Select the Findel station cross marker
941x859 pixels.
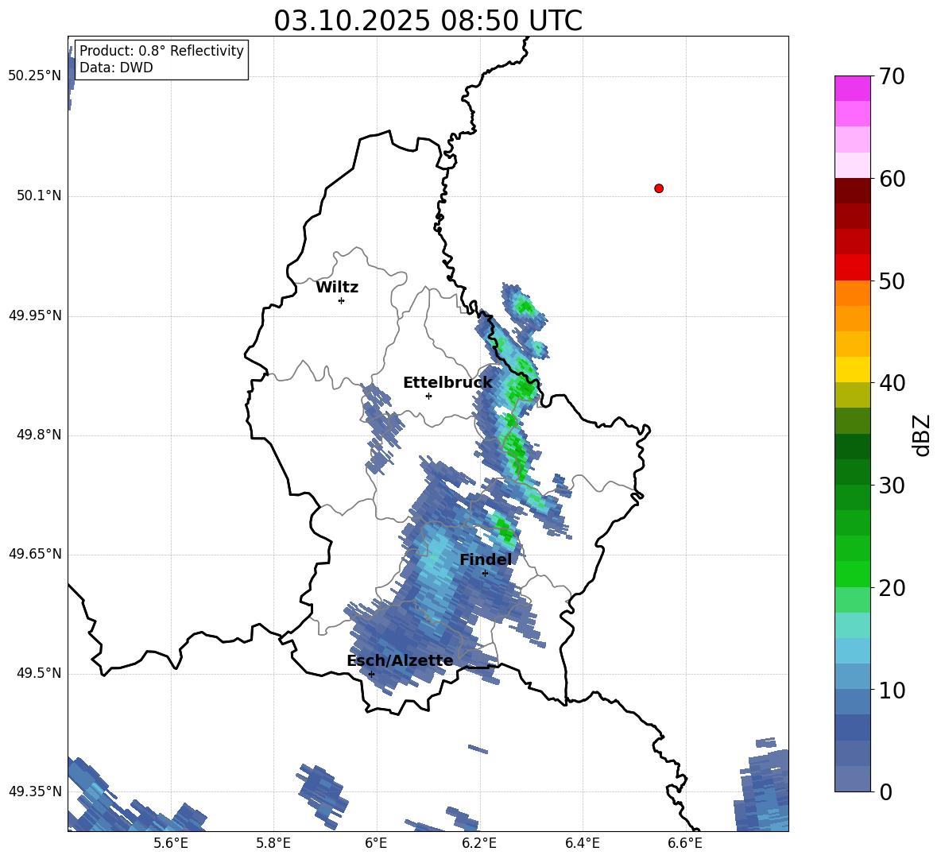coord(485,574)
